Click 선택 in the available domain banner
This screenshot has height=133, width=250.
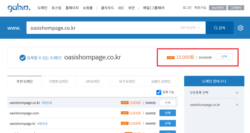(x=224, y=57)
